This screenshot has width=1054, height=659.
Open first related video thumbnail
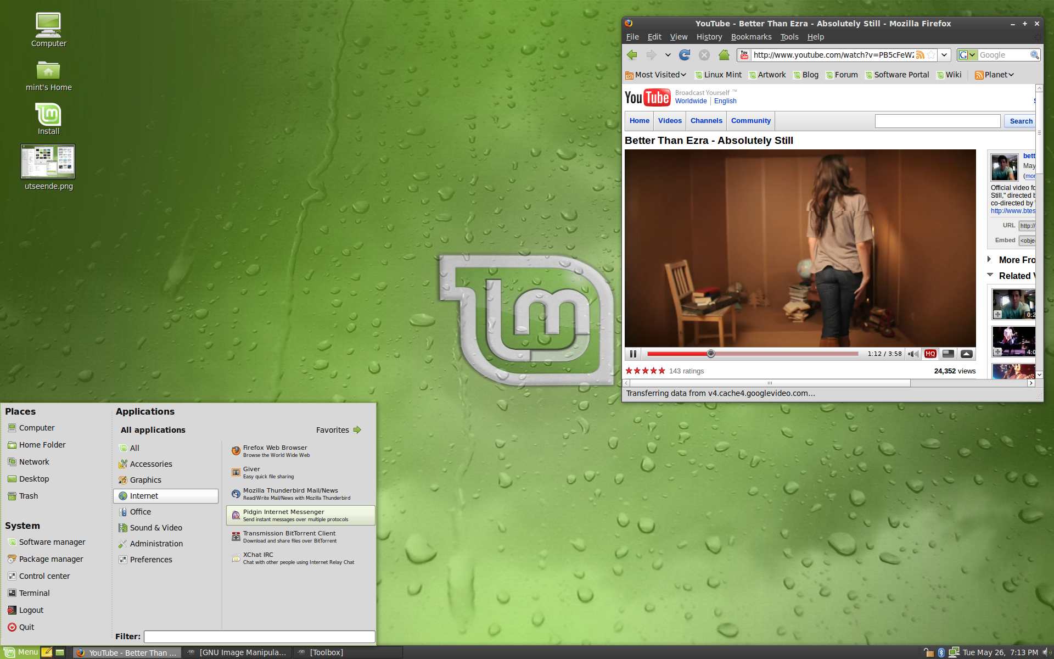[1013, 304]
